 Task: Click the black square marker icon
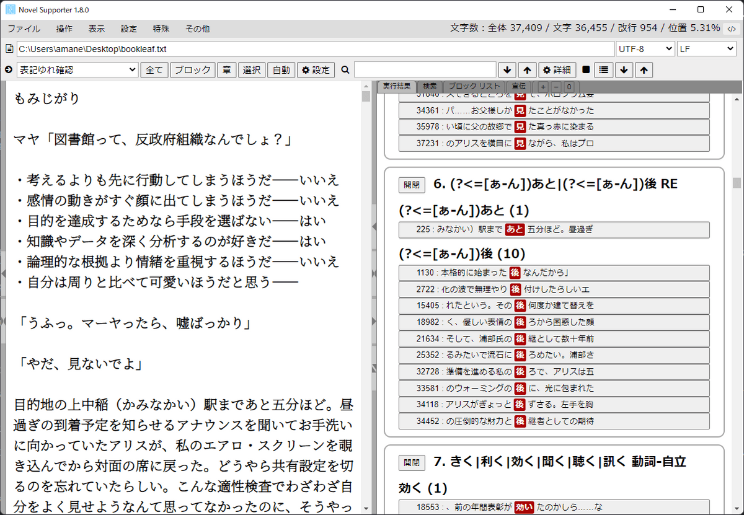tap(586, 70)
